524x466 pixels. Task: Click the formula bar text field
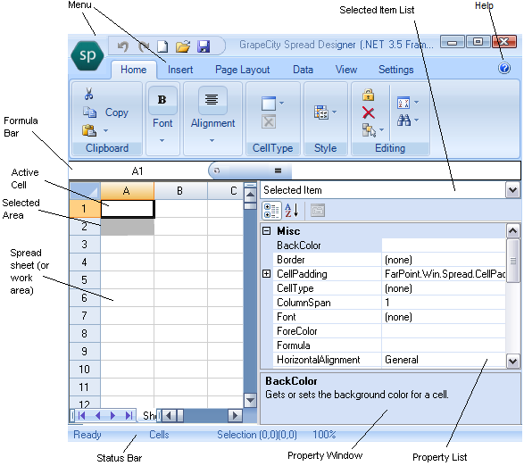point(405,171)
